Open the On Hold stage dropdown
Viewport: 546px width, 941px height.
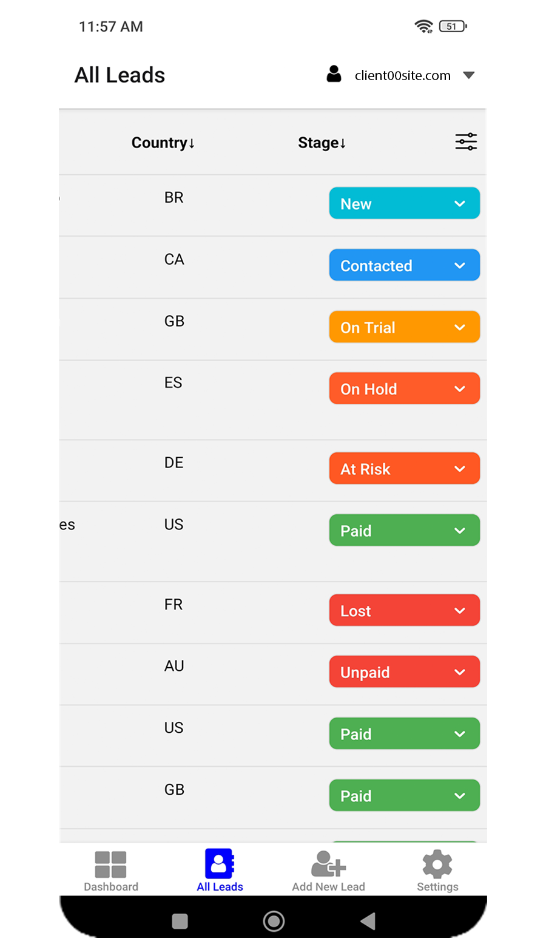click(404, 389)
